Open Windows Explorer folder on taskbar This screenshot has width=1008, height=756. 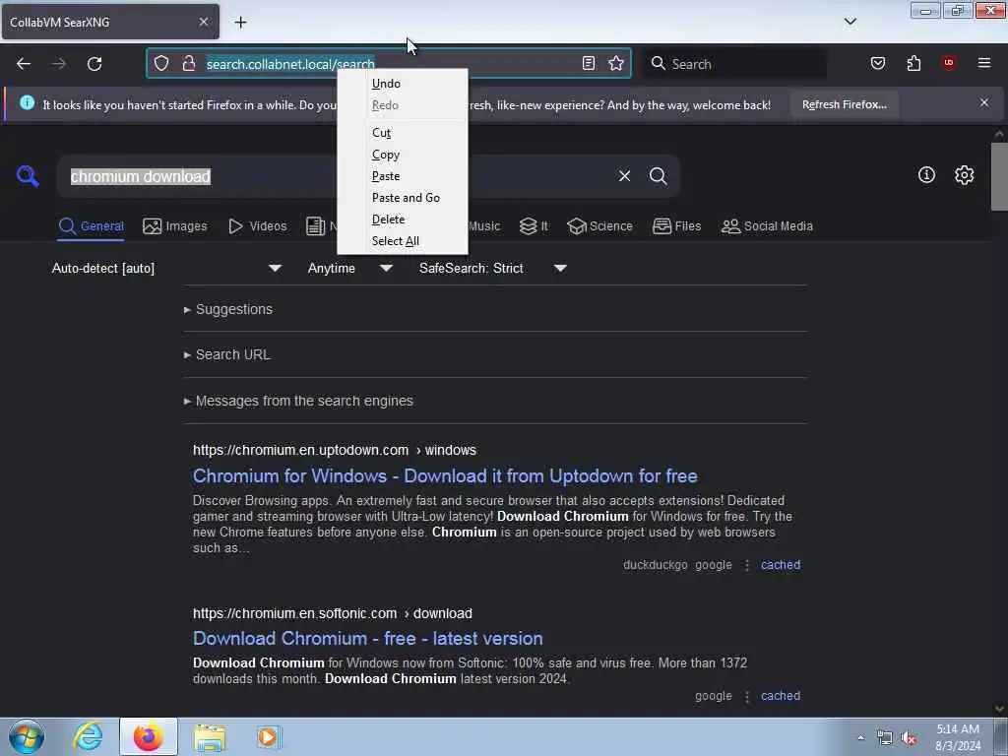(210, 736)
